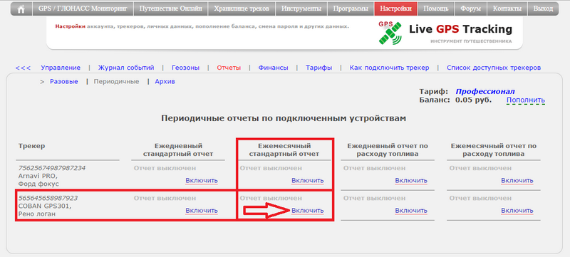Open the Управление section
Viewport: 570px width, 257px height.
click(61, 68)
